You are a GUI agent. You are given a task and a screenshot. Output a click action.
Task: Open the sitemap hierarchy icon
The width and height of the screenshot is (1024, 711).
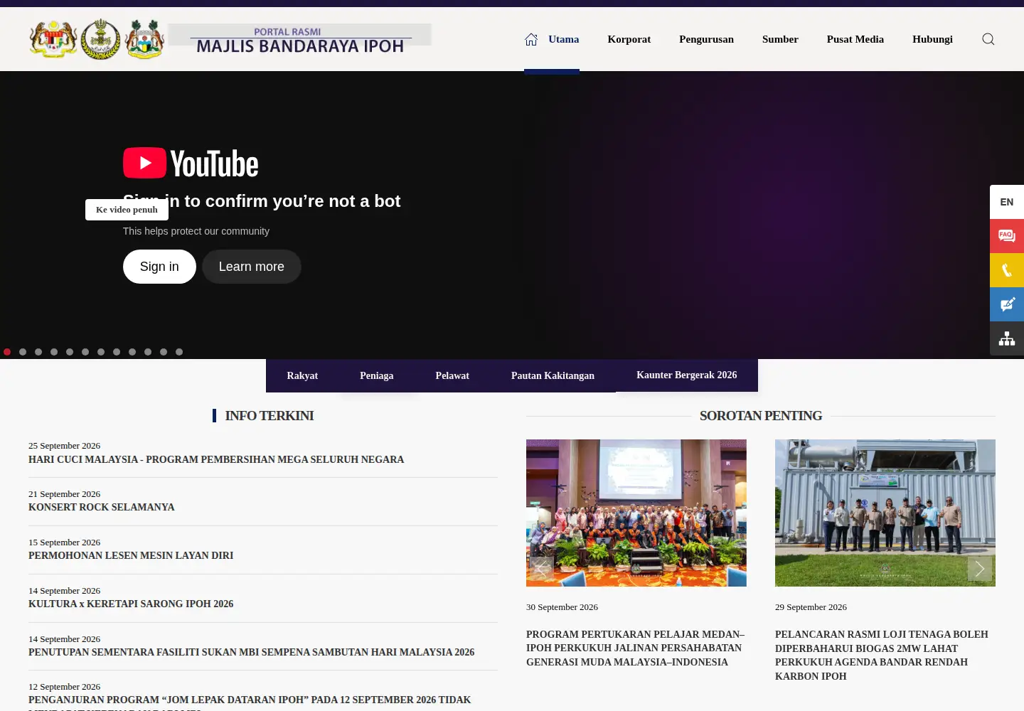[x=1007, y=338]
